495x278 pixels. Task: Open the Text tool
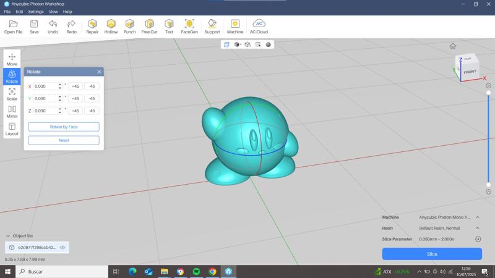click(x=169, y=27)
